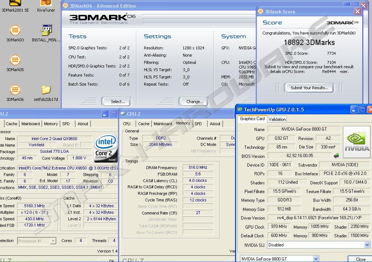Click the 3DMark Score window title icon
The width and height of the screenshot is (372, 262).
point(260,11)
